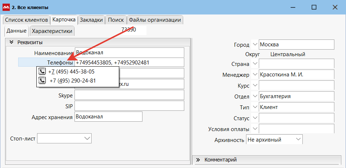Screen dimensions: 346x168
Task: Click the Телефоны input field
Action: (x=129, y=62)
